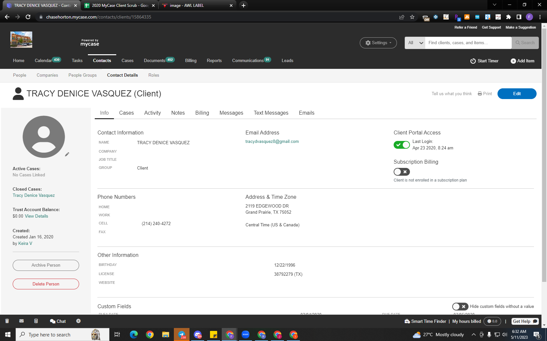
Task: Click the Refer a Friend link
Action: coord(466,28)
